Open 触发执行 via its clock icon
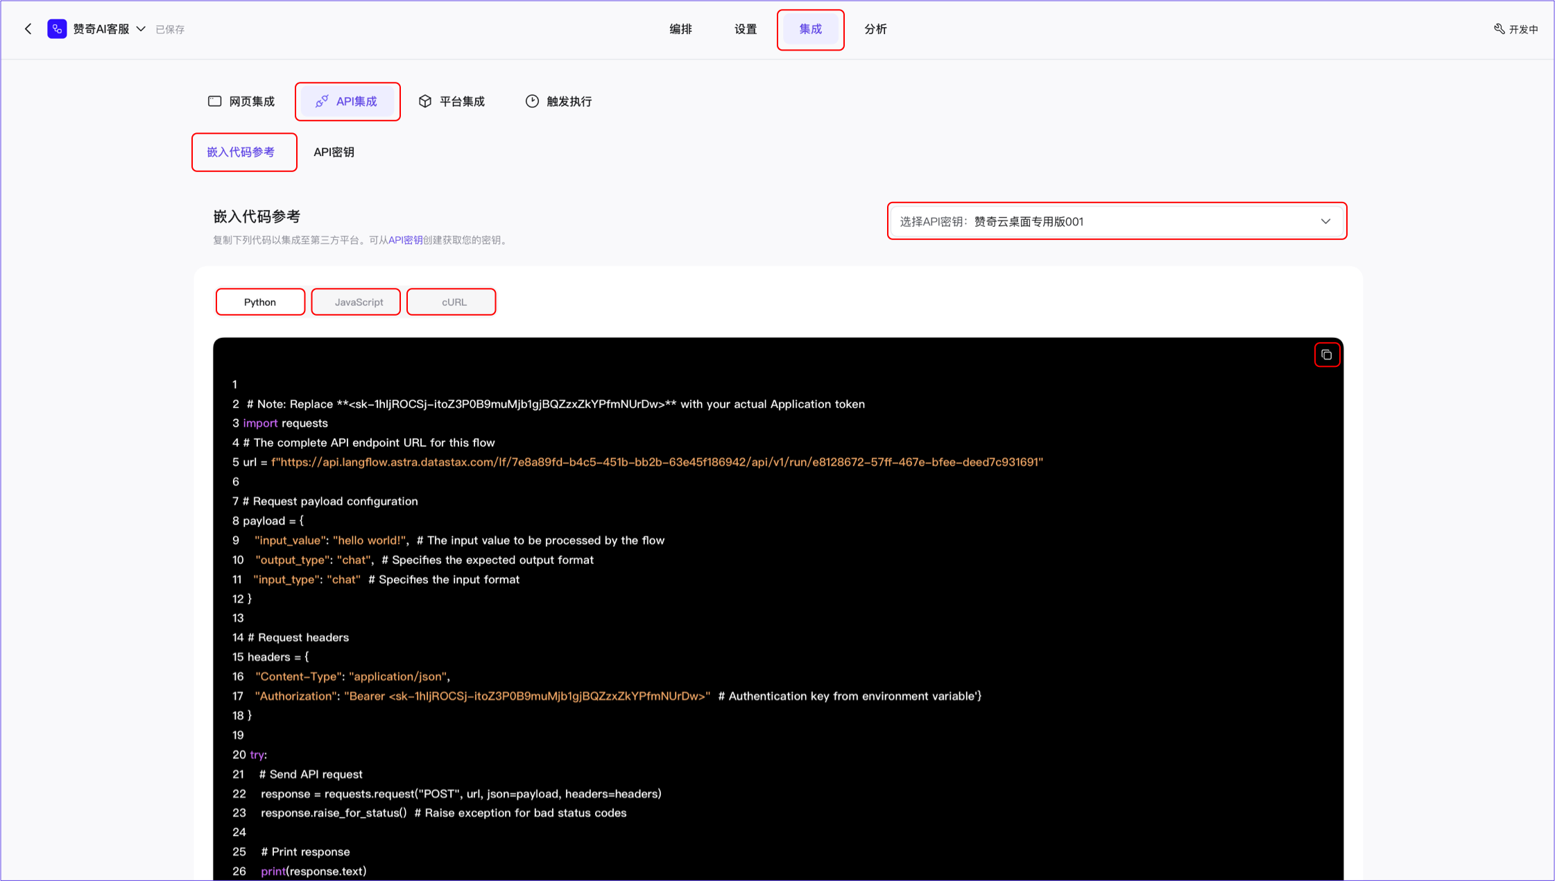 (x=532, y=101)
